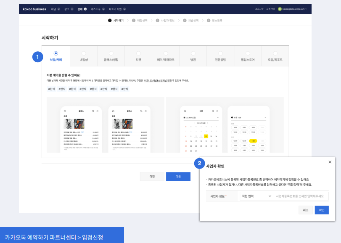This screenshot has height=243, width=341.
Task: Click the search icon in 식당 calendar preview
Action: [213, 111]
